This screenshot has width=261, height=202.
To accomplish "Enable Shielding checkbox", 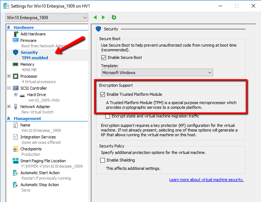I will pyautogui.click(x=102, y=160).
